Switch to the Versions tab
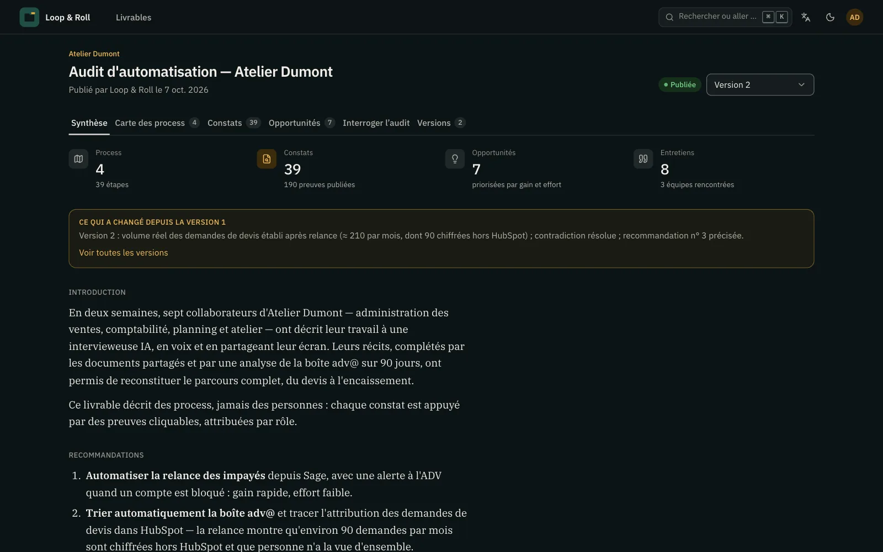Screen dimensions: 883x552 [441, 123]
